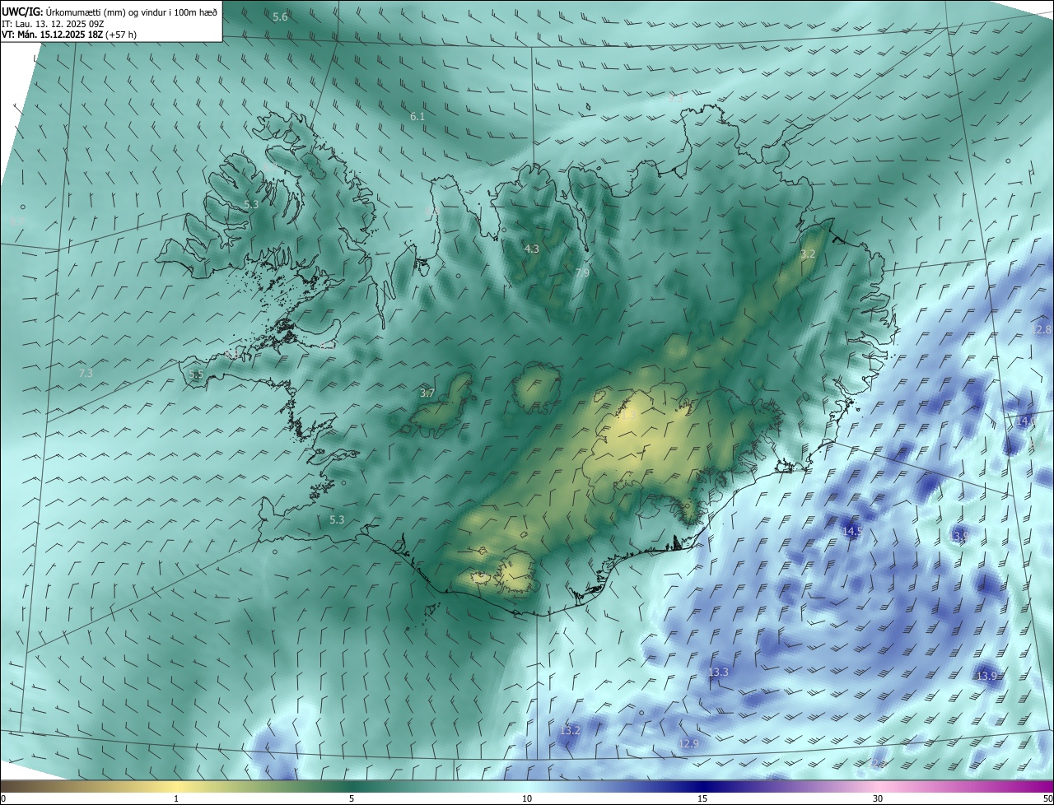Select the 12.8 value label
1054x805 pixels.
tap(1042, 329)
